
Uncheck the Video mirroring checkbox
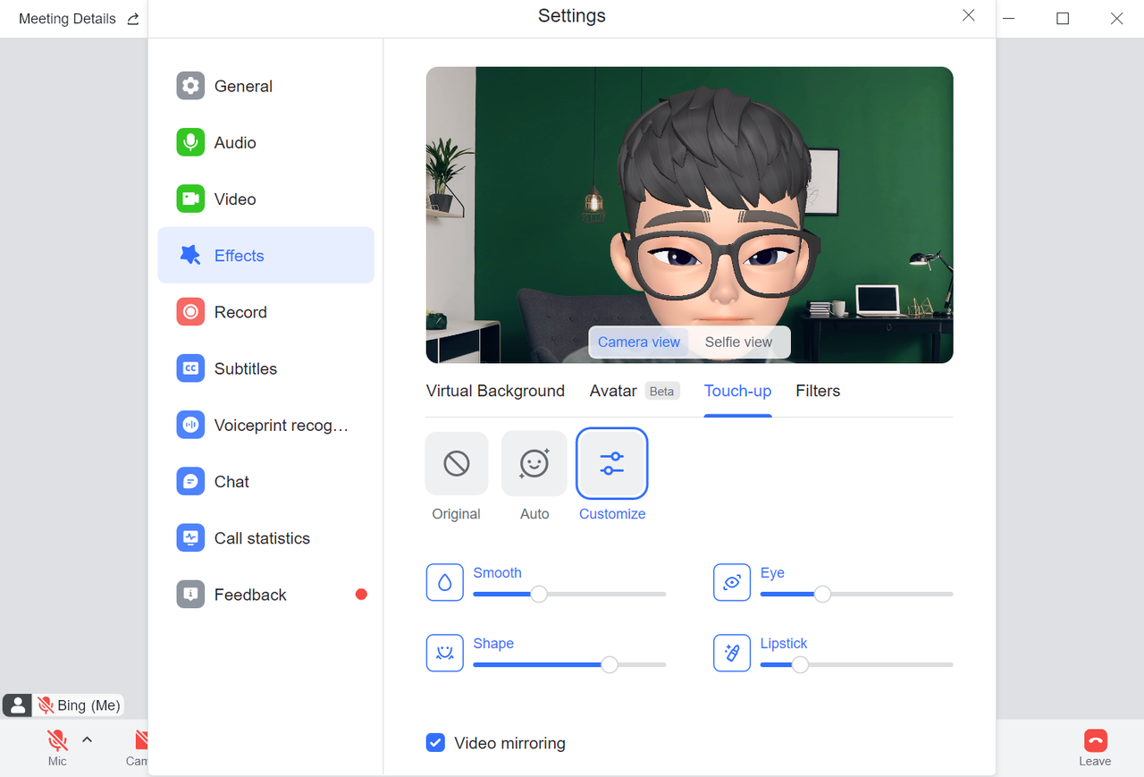pos(435,742)
